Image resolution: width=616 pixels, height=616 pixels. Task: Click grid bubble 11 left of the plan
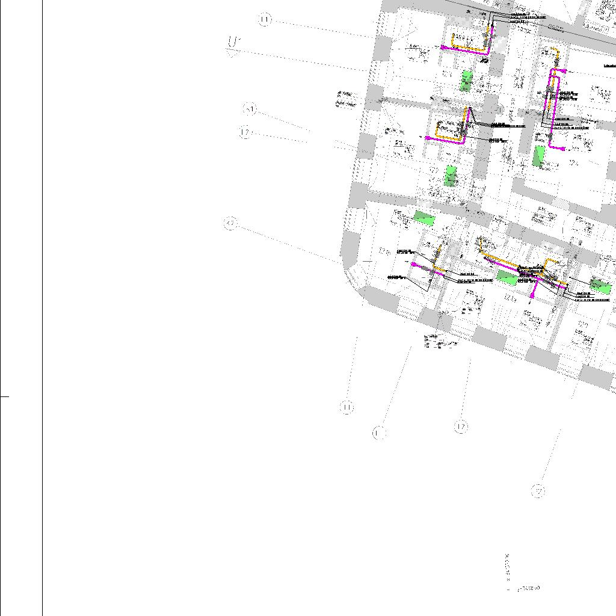pos(265,20)
